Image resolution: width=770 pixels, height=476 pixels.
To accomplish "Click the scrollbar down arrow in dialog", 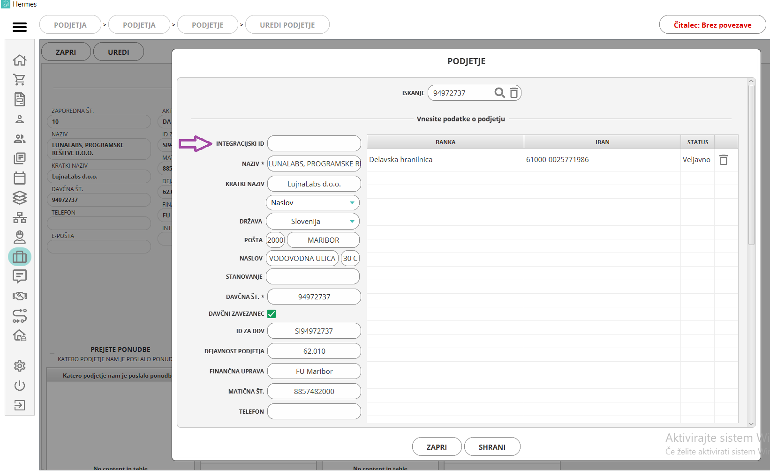I will coord(751,424).
